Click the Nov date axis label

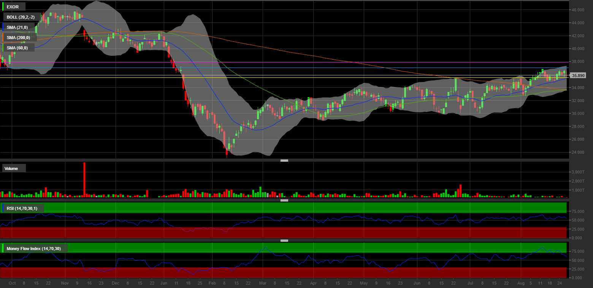pyautogui.click(x=65, y=283)
